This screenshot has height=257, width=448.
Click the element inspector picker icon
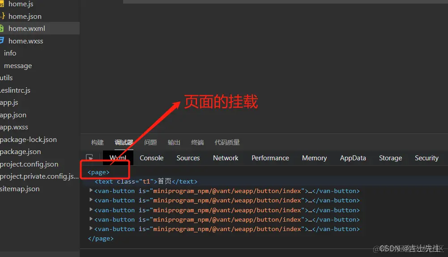[90, 158]
